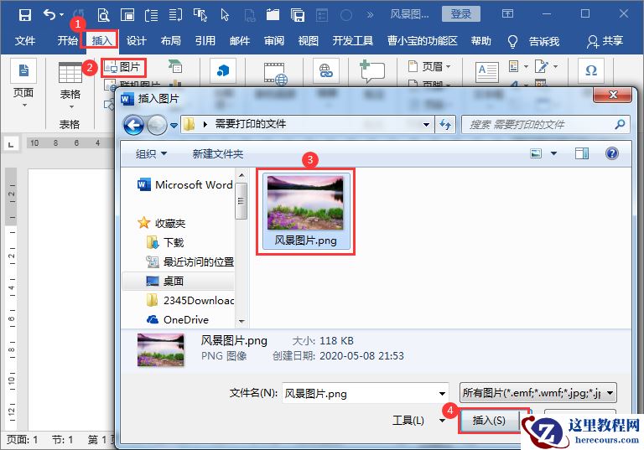Switch to the 开始 ribbon tab
This screenshot has width=644, height=450.
click(x=67, y=41)
